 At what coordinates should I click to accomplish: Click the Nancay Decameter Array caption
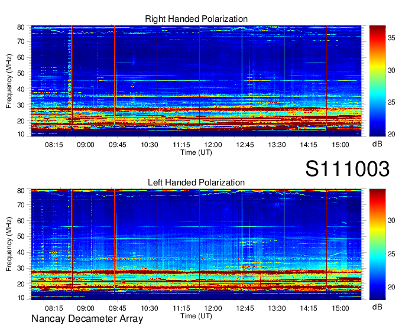click(x=87, y=319)
